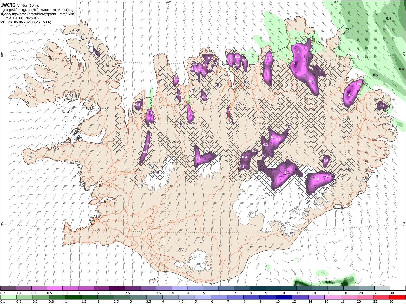Pick the light gray swatch between snow-scale 25 and 30
406x304 pixels.
[x=382, y=288]
